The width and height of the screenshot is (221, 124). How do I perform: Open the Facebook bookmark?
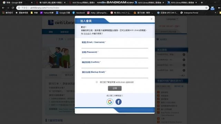pos(79,13)
